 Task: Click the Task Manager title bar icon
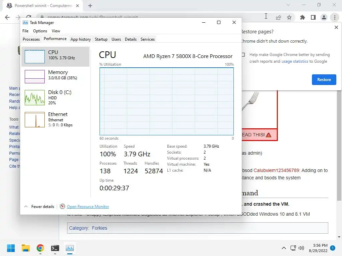pyautogui.click(x=25, y=22)
